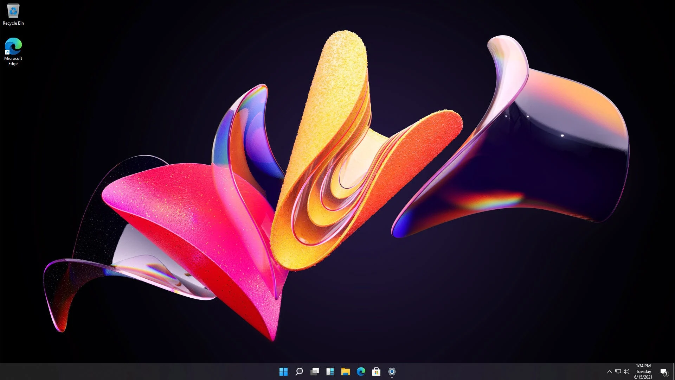Click the Search taskbar icon
The height and width of the screenshot is (380, 675).
pos(298,371)
